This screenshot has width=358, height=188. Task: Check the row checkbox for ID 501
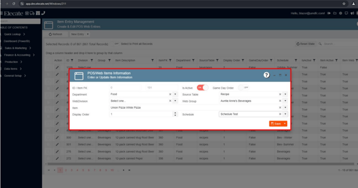[x=48, y=144]
